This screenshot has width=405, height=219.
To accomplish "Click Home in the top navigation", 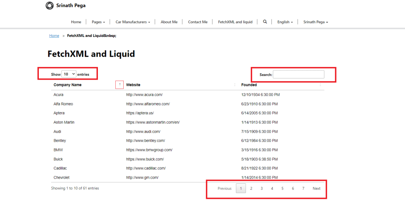I will [76, 22].
